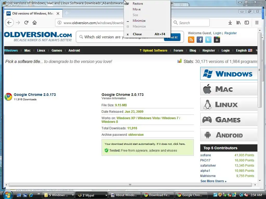This screenshot has width=266, height=199.
Task: Switch to Download Firefox taskbar button
Action: [158, 195]
